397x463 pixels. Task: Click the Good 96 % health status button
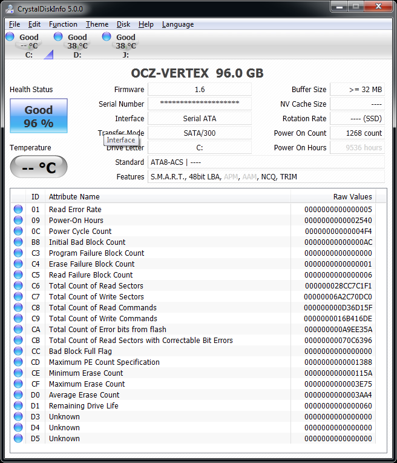[x=39, y=116]
